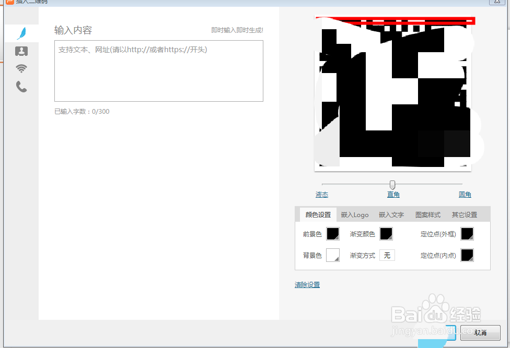Open the 嵌入文字 embed text tab
Screen dimensions: 510x348
pyautogui.click(x=391, y=214)
